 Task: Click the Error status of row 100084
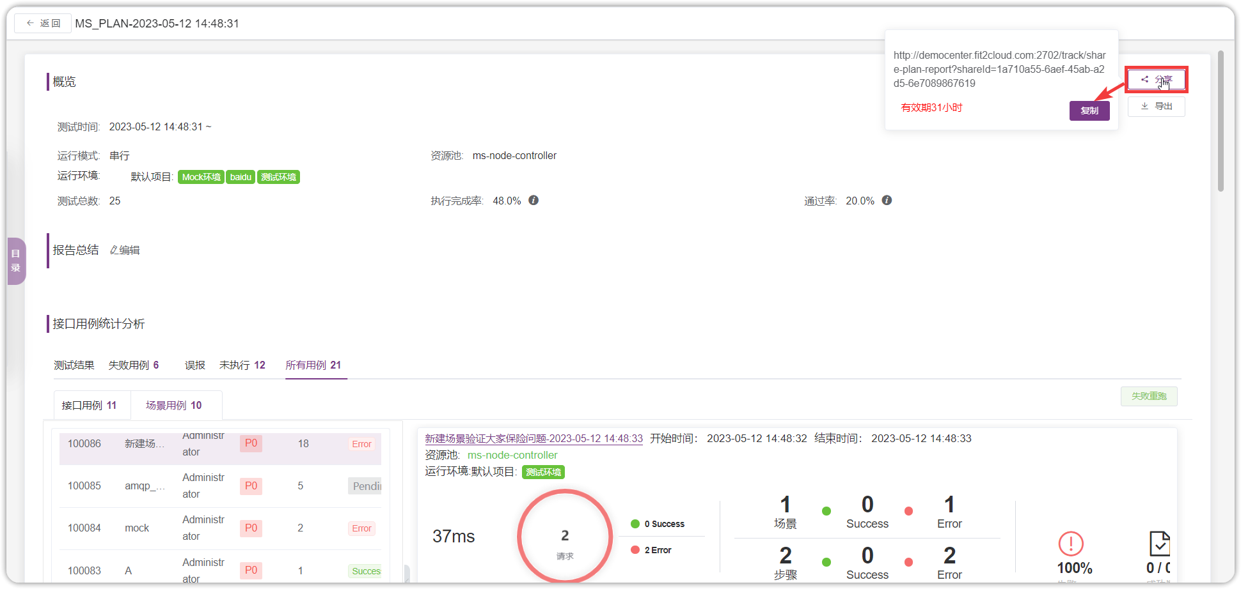361,528
